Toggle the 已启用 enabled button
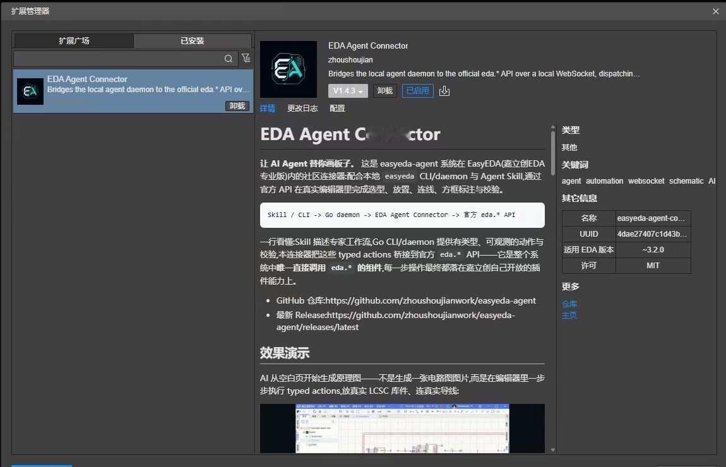The image size is (726, 467). coord(418,91)
